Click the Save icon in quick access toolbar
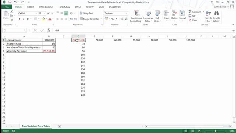 tap(10, 2)
